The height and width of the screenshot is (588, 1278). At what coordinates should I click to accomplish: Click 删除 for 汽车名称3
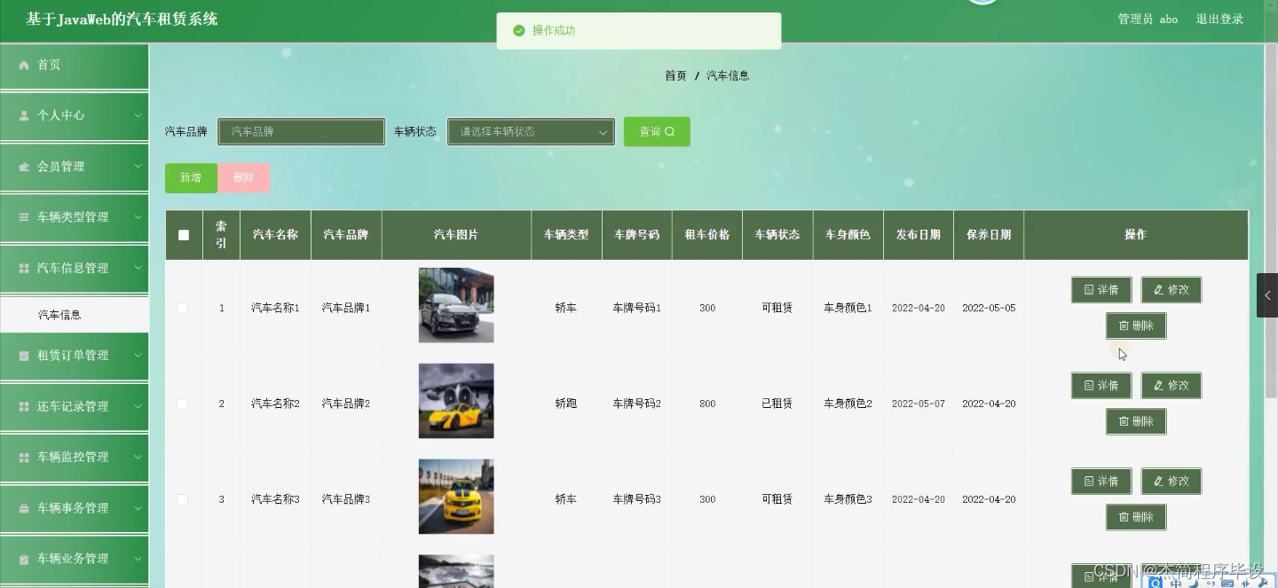pyautogui.click(x=1136, y=517)
